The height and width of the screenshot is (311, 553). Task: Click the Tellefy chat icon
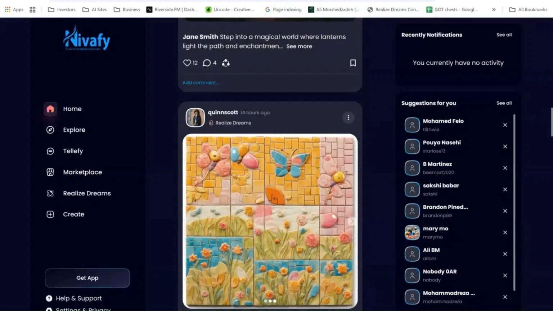50,151
